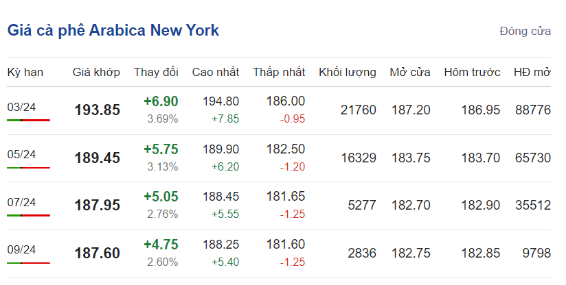Viewport: 566px width, 285px height.
Task: Open the 05/24 contract term
Action: coord(21,155)
